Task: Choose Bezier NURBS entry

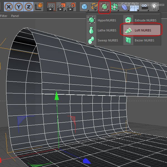Action: click(x=141, y=40)
